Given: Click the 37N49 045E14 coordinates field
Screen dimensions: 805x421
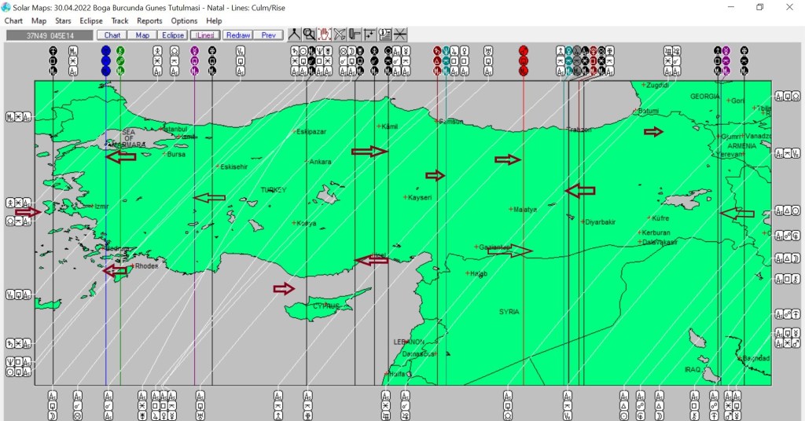Looking at the screenshot, I should click(49, 35).
